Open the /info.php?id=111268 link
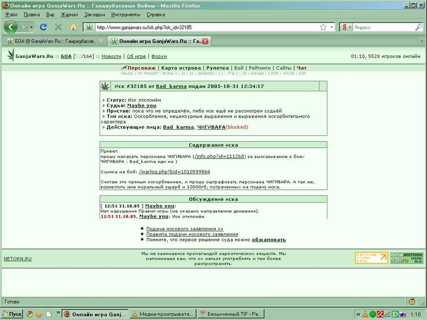This screenshot has width=427, height=320. tap(219, 156)
